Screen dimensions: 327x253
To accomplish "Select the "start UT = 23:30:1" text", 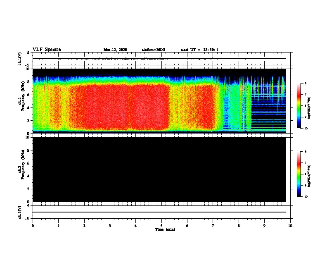I will [199, 50].
